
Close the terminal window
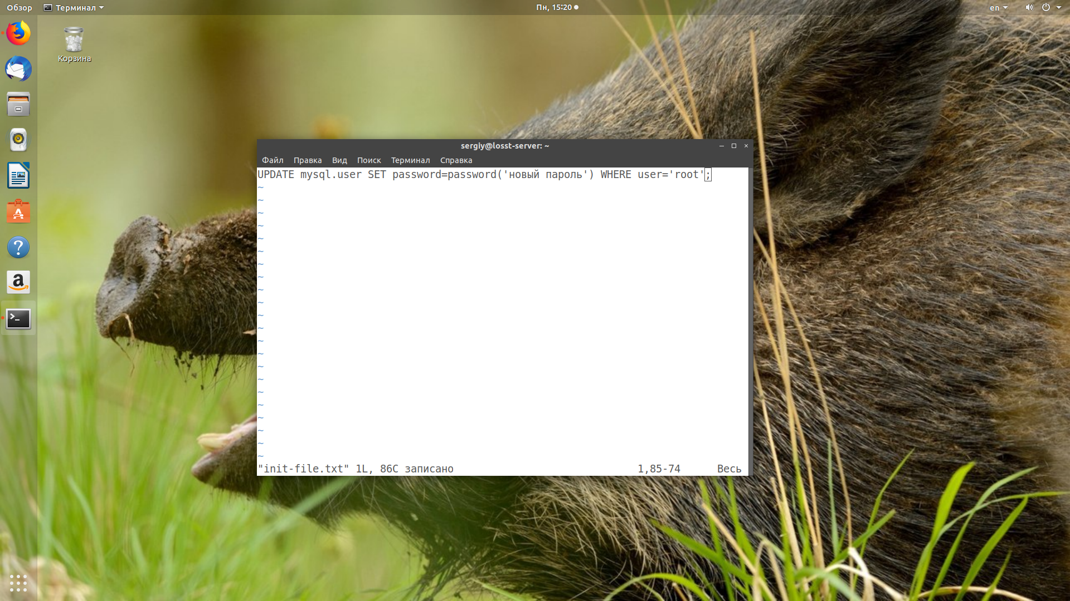pos(746,146)
